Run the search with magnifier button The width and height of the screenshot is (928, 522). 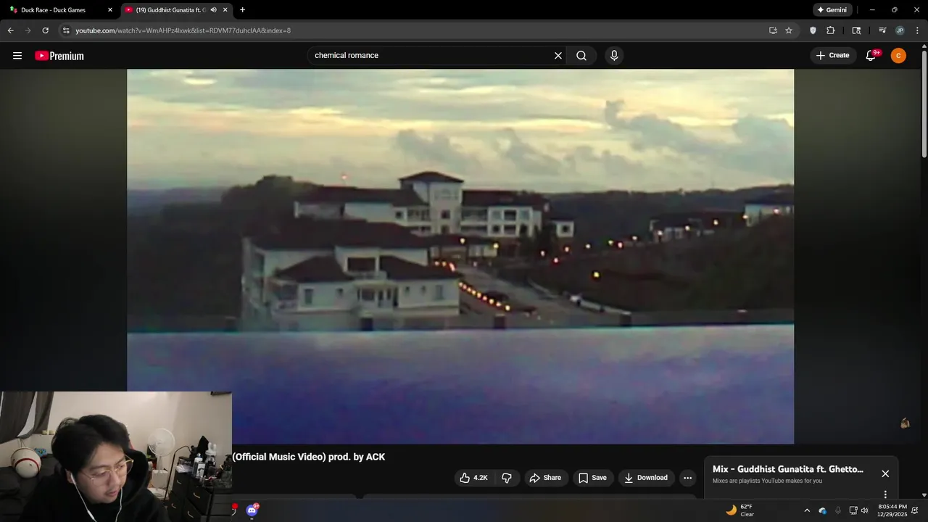click(x=581, y=56)
